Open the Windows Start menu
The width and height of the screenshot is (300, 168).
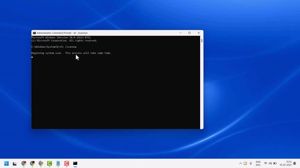(x=7, y=163)
